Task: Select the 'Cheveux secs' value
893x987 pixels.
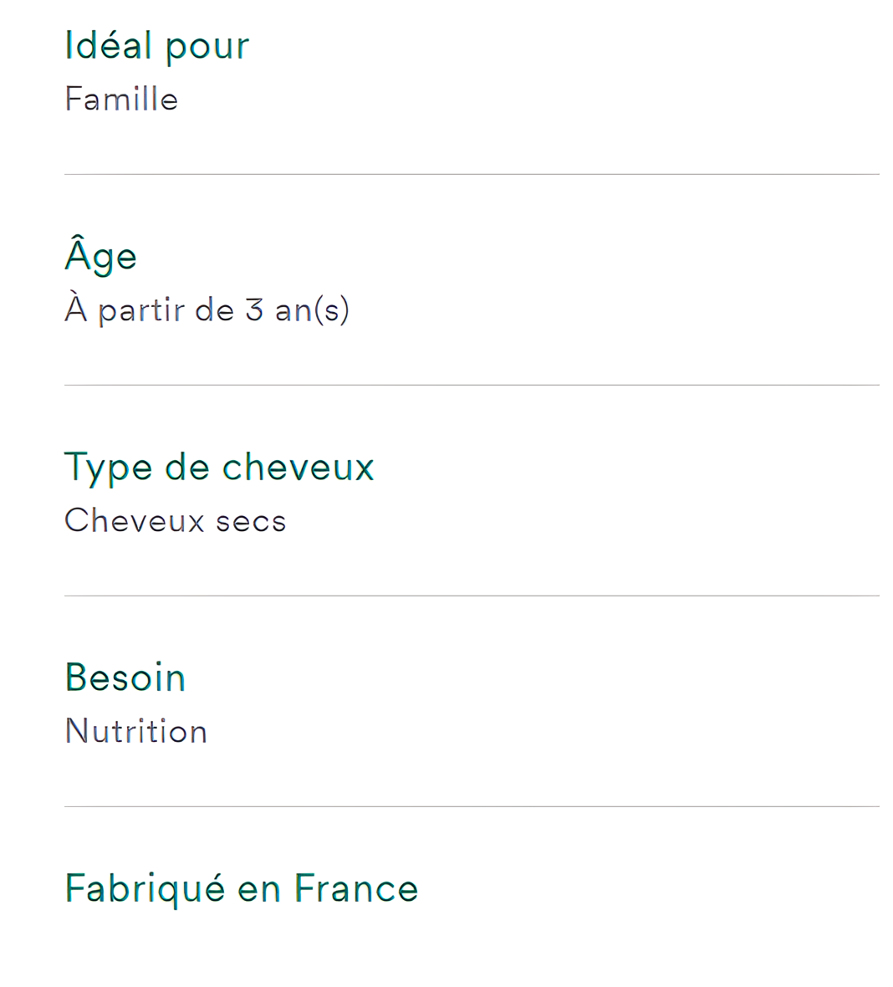Action: 176,521
